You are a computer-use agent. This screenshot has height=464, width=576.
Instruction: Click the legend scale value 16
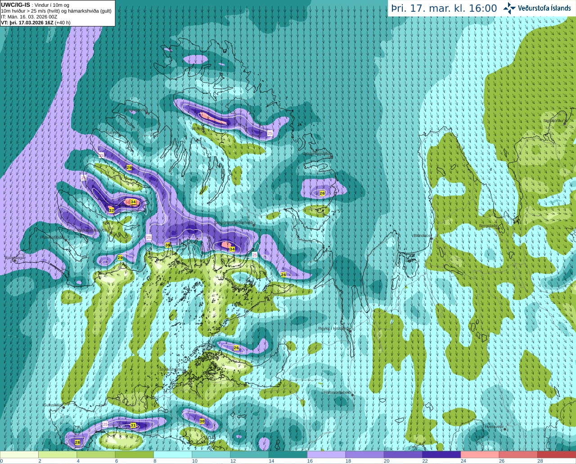click(310, 461)
